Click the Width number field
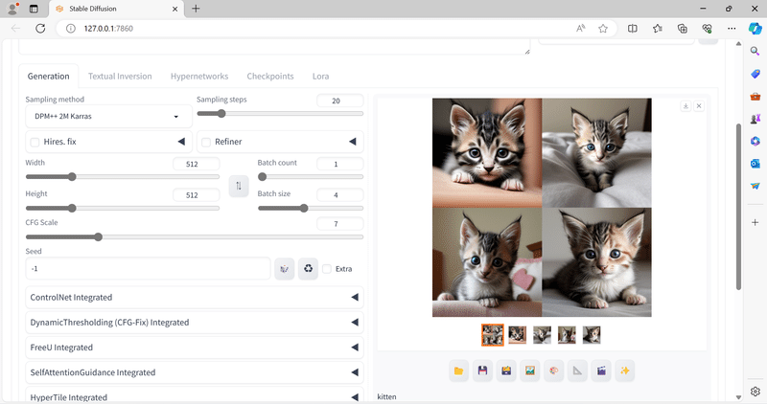 point(197,164)
